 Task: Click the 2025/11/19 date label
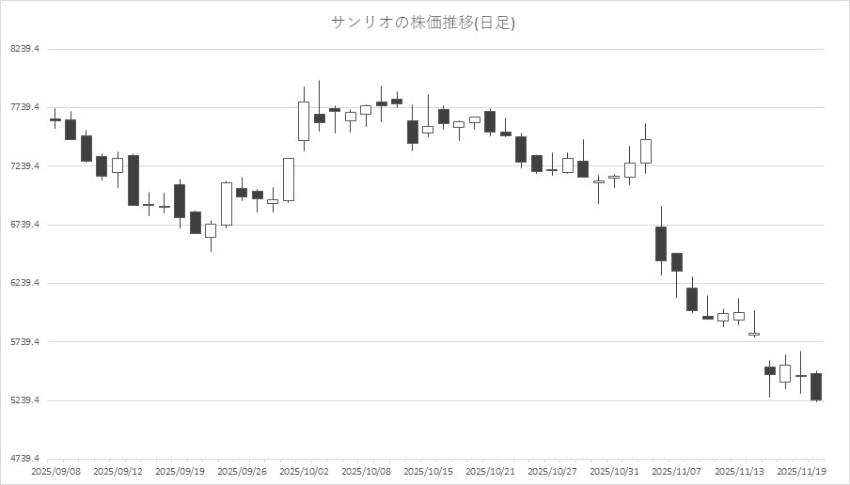pos(801,471)
